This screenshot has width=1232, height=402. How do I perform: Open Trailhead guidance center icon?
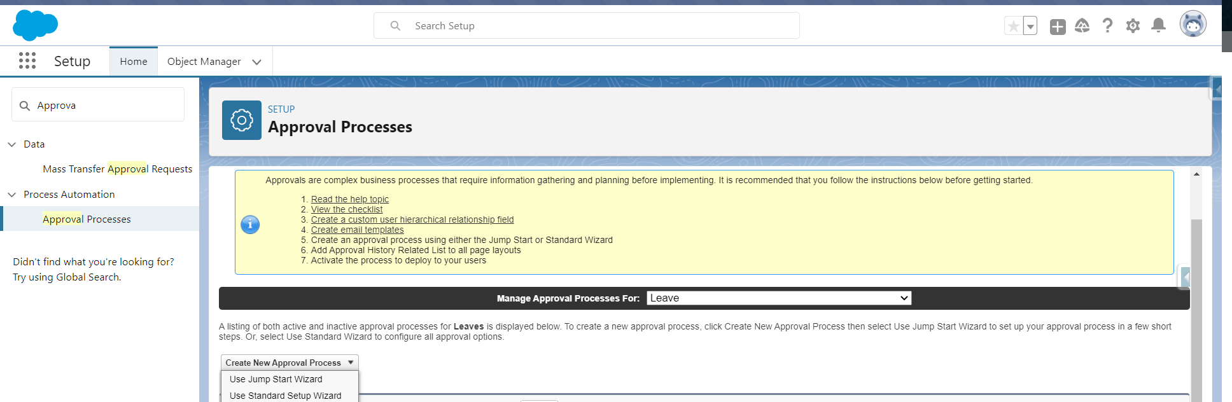[x=1082, y=26]
